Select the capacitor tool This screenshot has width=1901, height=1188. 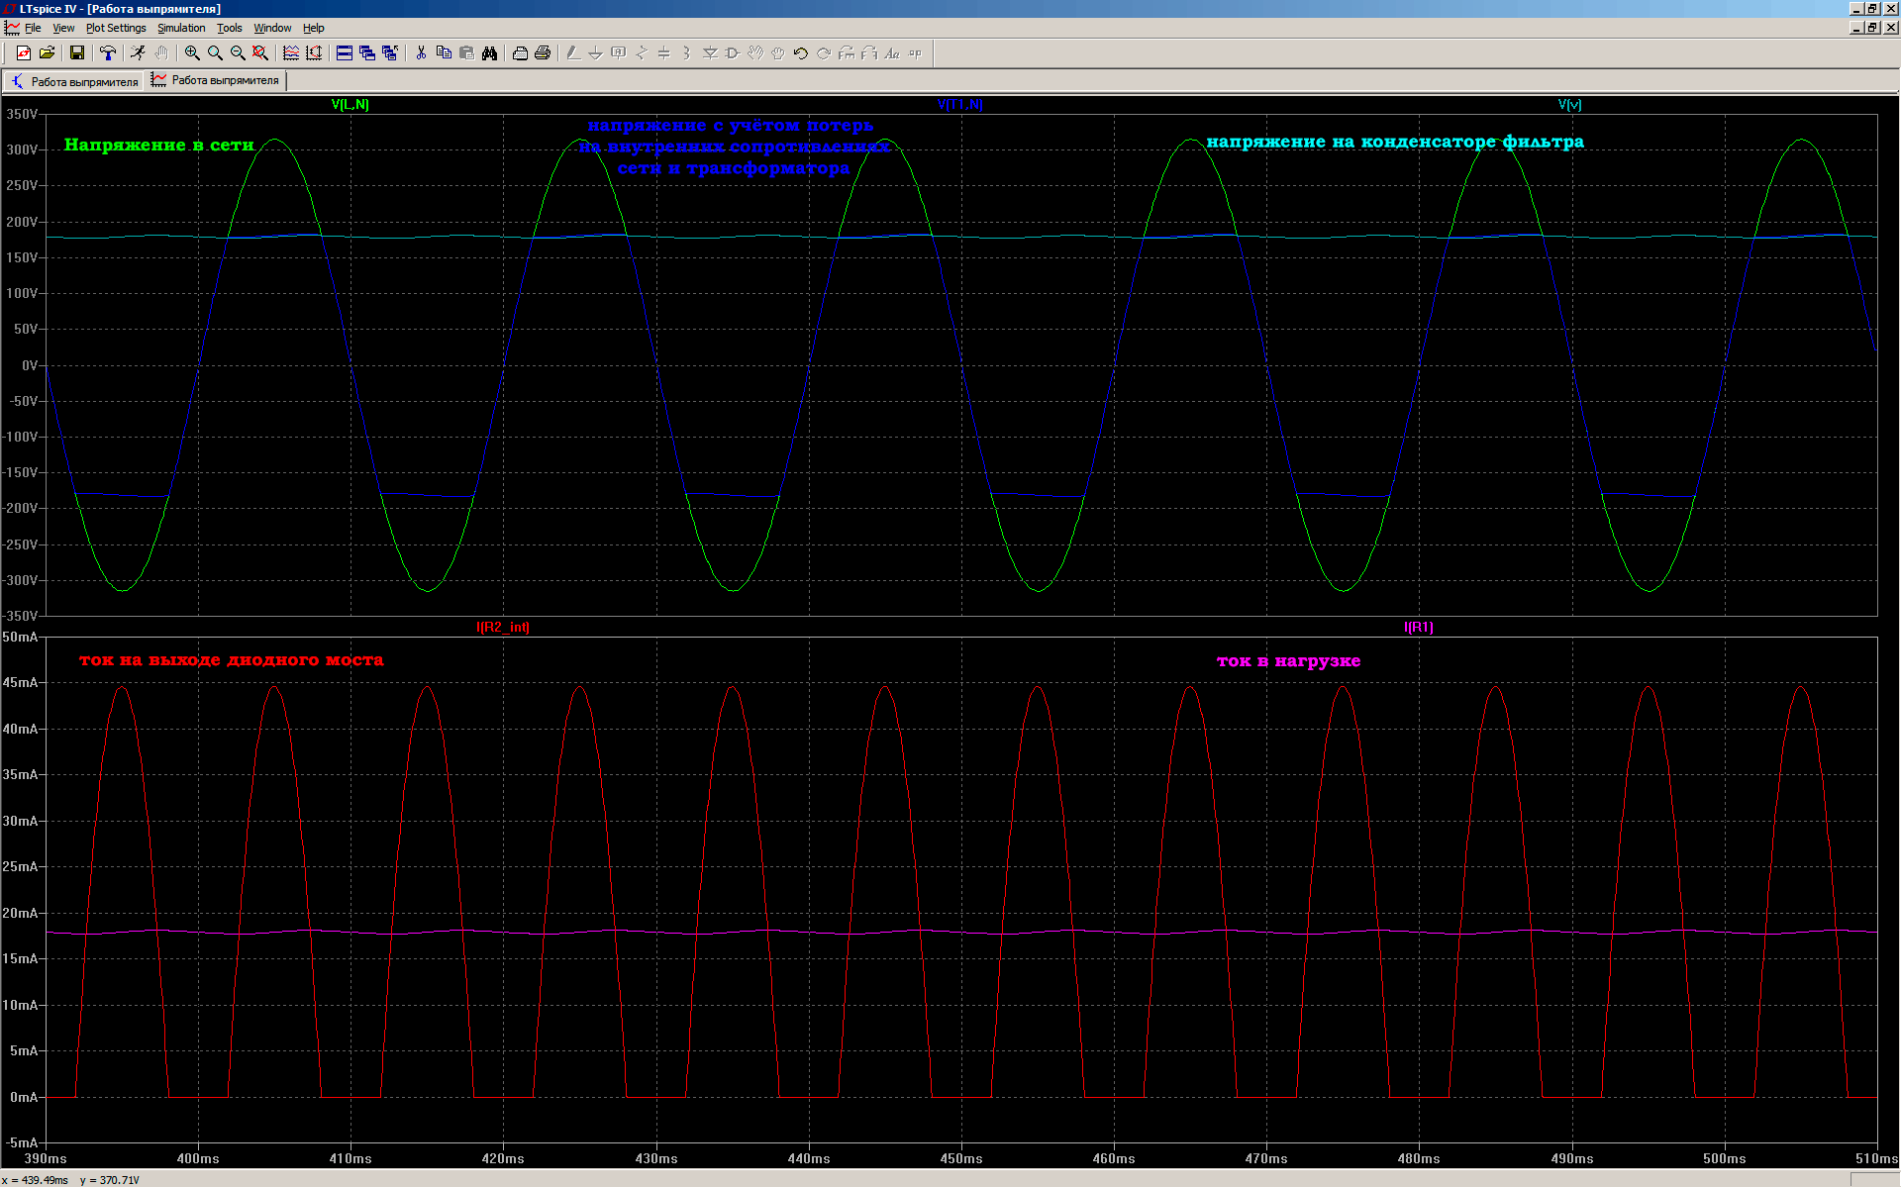pyautogui.click(x=664, y=53)
